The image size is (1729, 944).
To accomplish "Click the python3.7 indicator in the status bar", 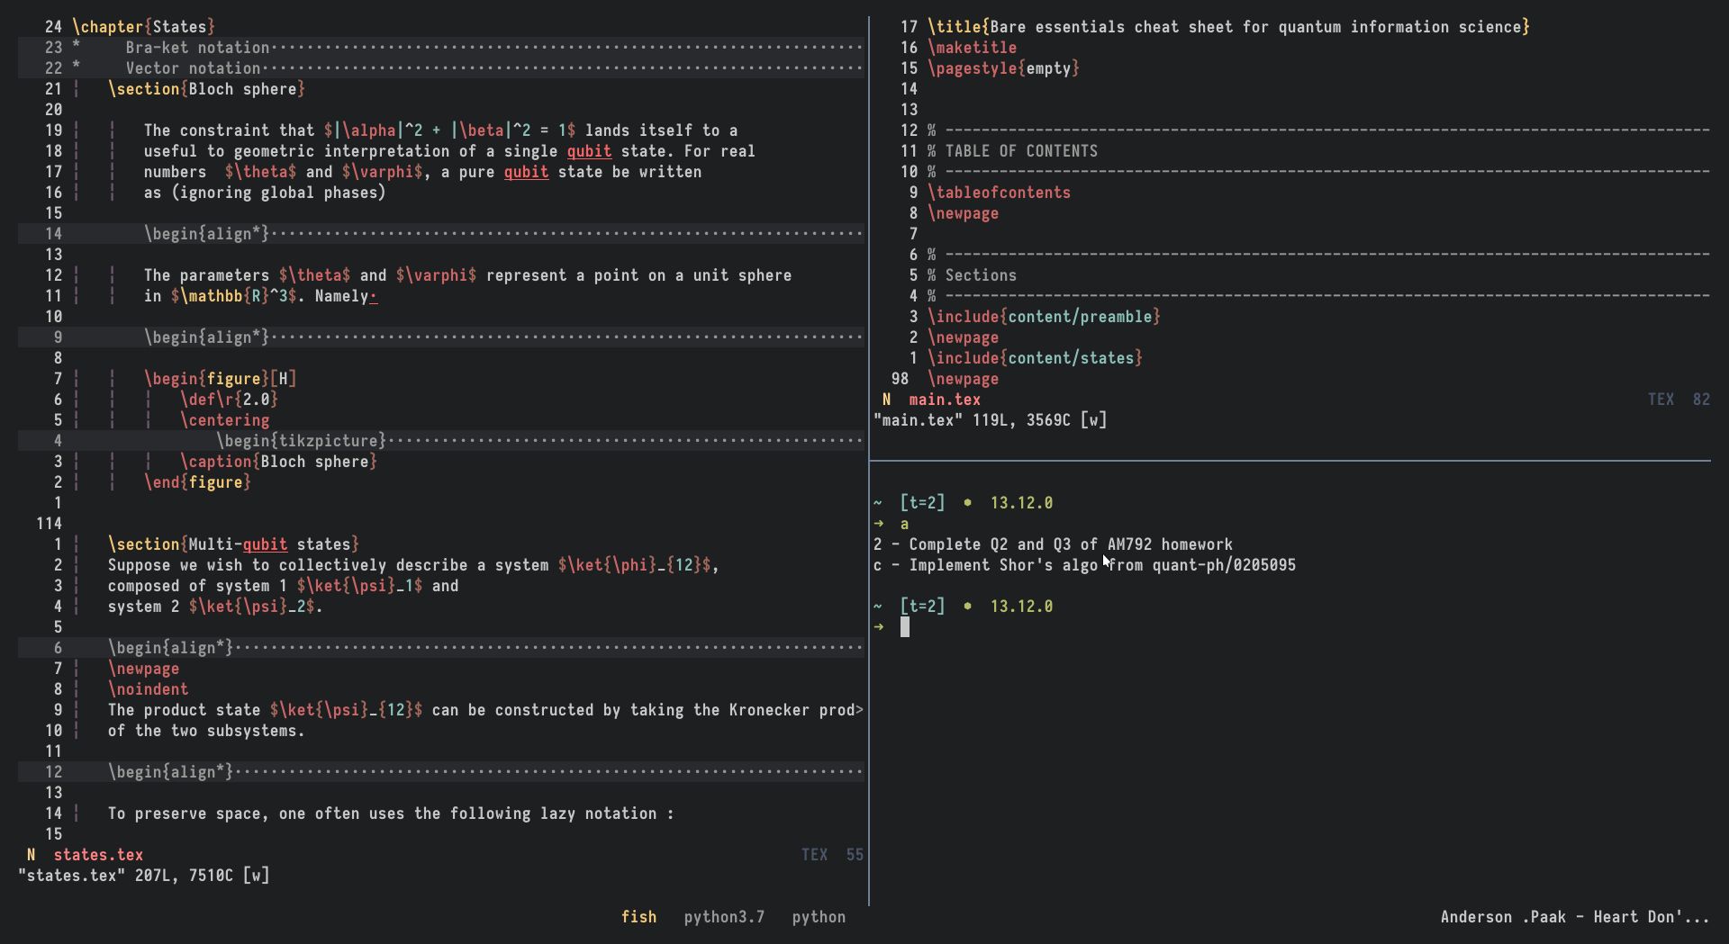I will pos(724,917).
